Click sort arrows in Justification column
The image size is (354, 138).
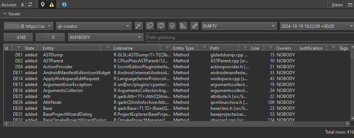(326, 48)
